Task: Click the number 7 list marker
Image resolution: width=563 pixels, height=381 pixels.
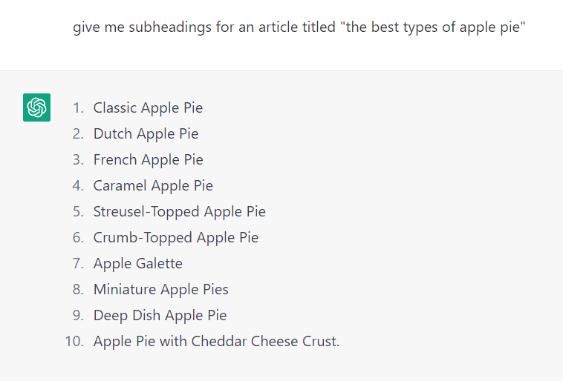Action: coord(78,263)
